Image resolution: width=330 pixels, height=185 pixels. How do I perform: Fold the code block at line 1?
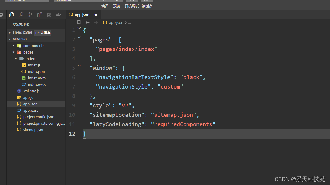pyautogui.click(x=79, y=28)
